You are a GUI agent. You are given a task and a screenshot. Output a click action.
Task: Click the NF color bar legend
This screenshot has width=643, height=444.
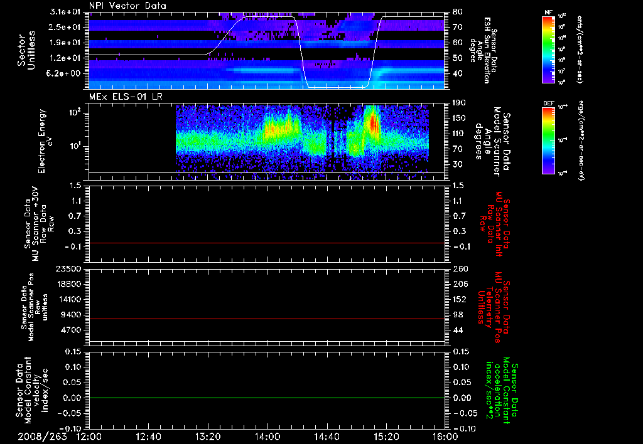pos(549,50)
